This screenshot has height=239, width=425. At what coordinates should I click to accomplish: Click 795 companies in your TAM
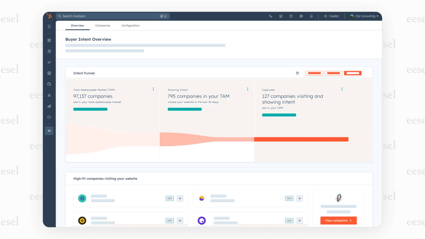click(198, 96)
